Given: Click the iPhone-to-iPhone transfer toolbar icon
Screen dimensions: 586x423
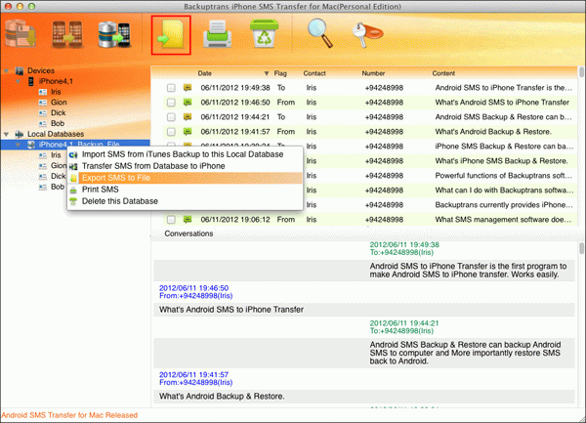Looking at the screenshot, I should [x=67, y=35].
